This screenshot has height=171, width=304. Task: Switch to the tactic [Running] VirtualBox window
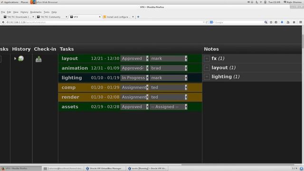147,168
